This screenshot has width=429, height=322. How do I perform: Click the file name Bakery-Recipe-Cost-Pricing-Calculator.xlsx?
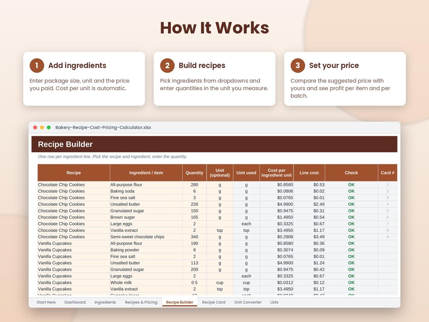(103, 128)
